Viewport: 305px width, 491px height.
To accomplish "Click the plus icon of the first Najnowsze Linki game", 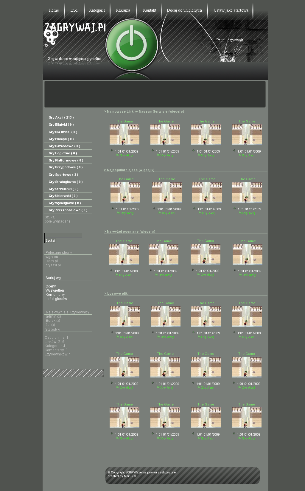I will (x=112, y=150).
